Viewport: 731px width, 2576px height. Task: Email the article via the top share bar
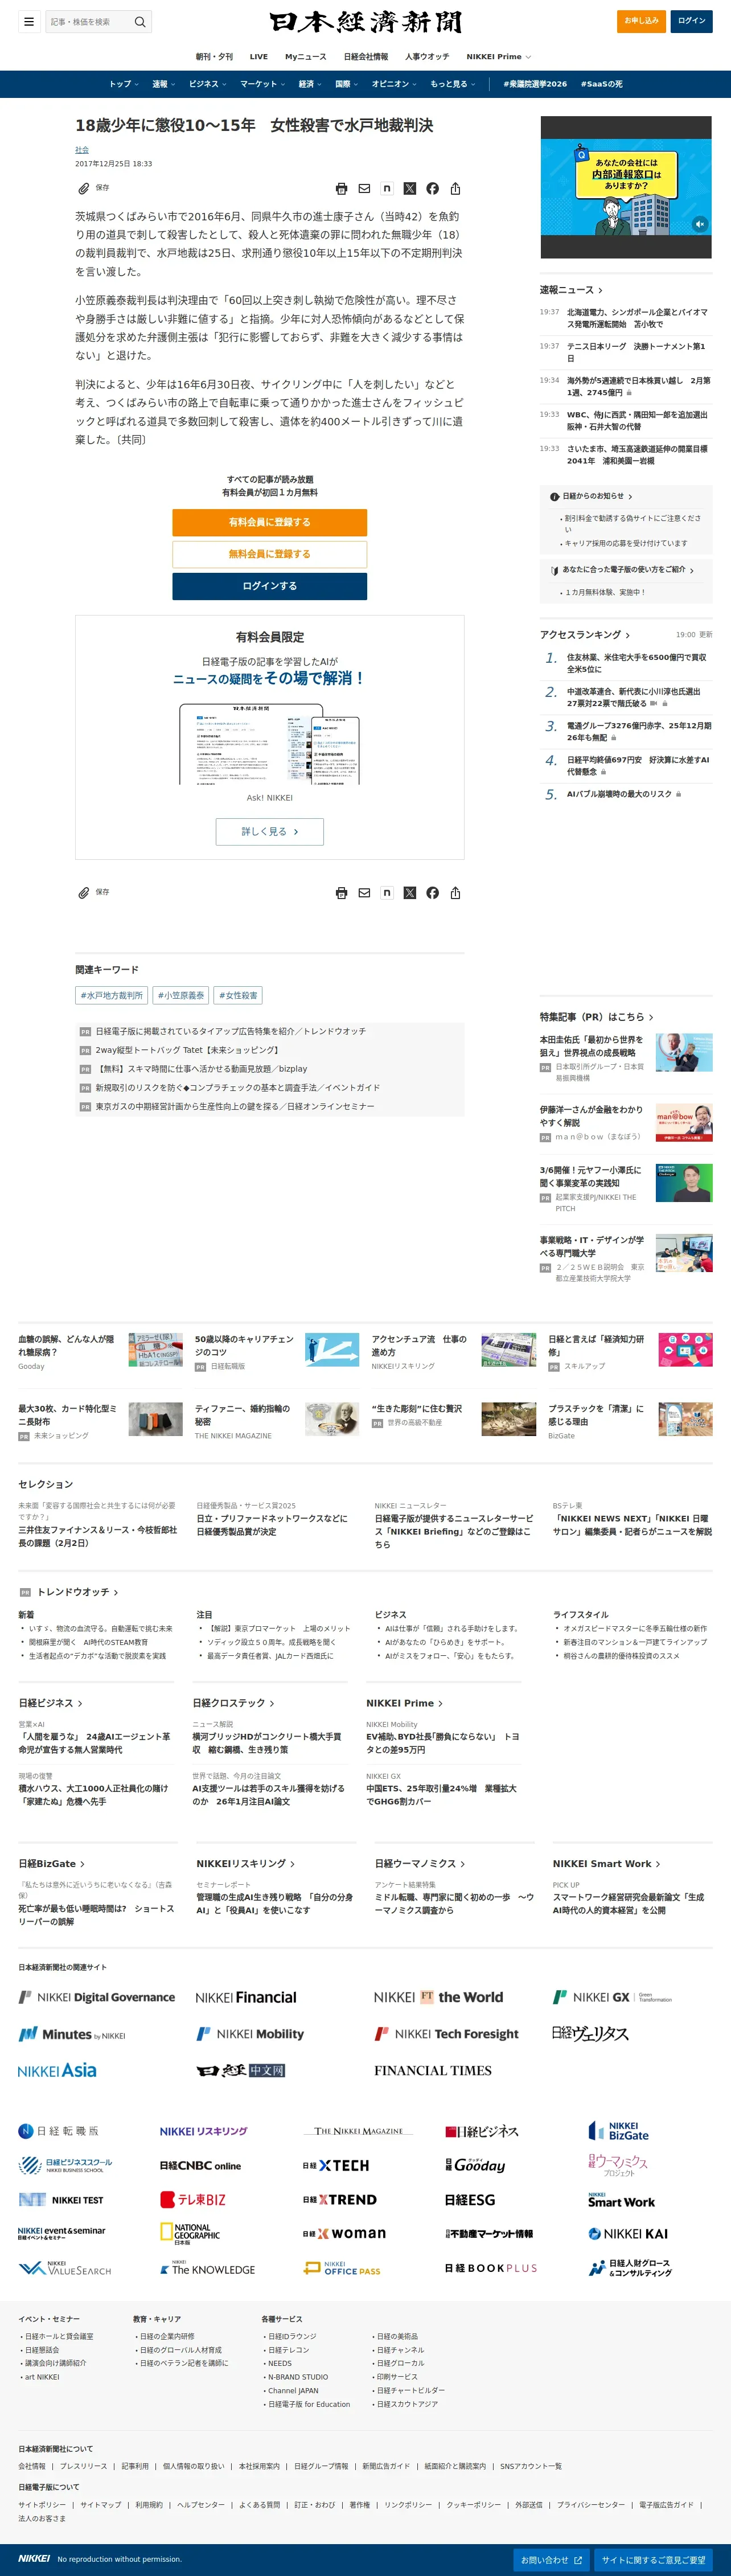coord(364,188)
